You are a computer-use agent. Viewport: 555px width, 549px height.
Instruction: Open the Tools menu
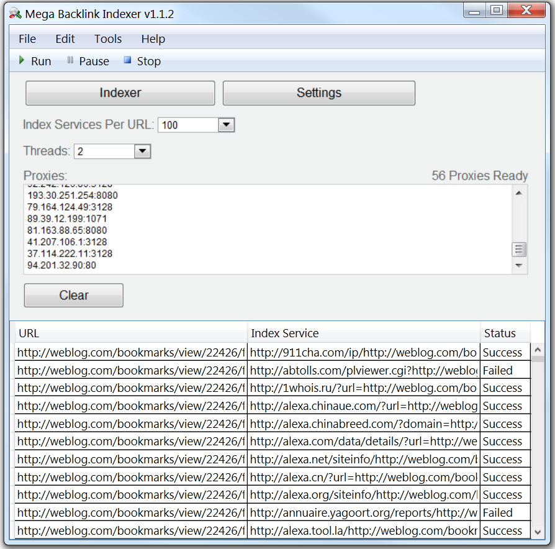point(107,39)
